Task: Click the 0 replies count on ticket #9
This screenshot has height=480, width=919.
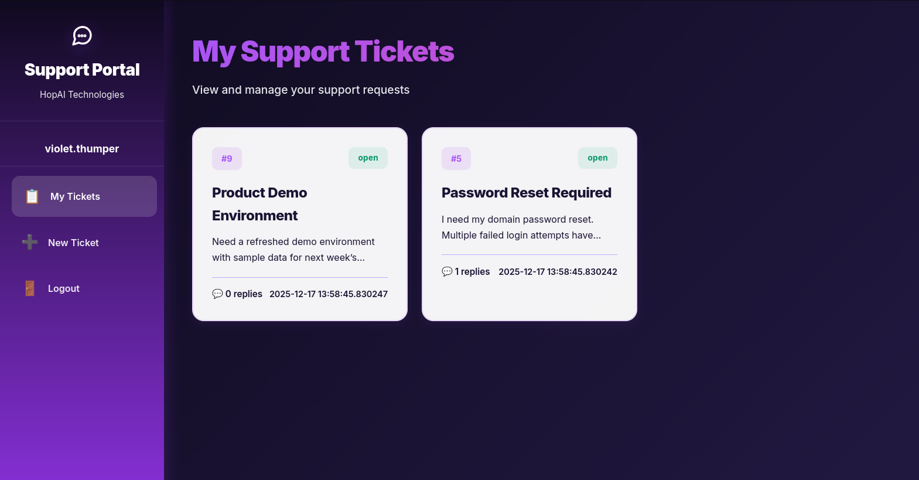Action: (x=244, y=294)
